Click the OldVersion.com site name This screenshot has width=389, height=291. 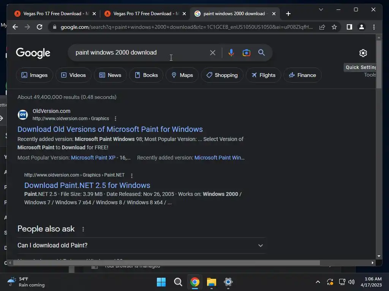click(52, 111)
